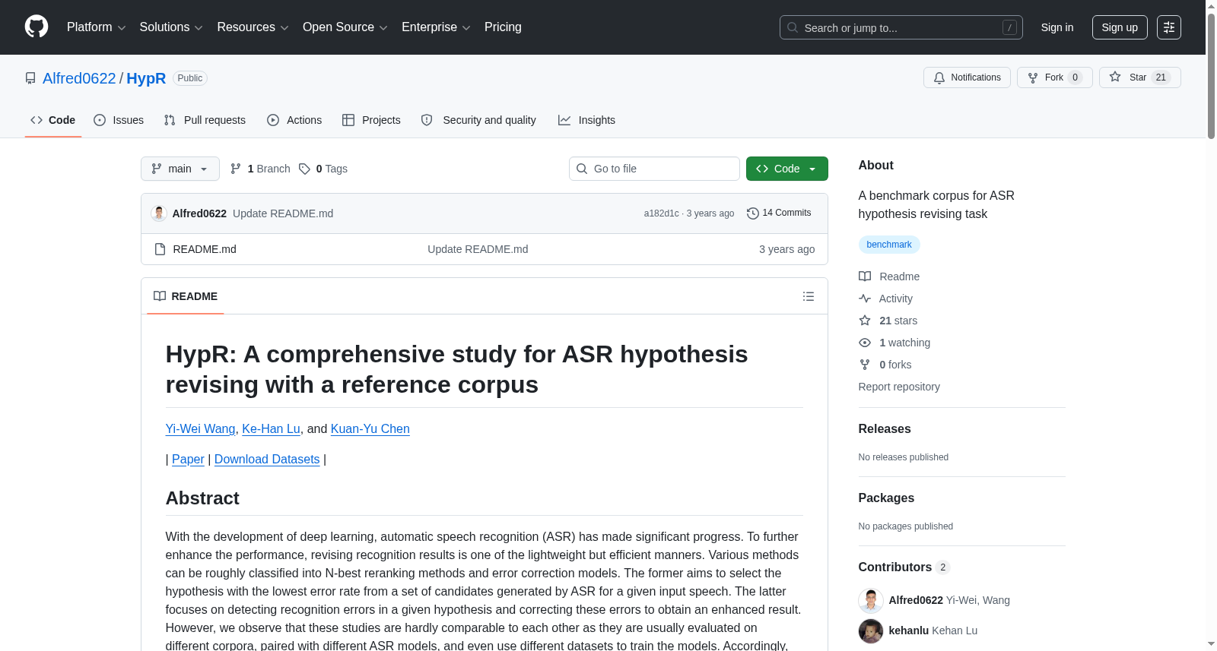View the 1 Branch link

pos(260,169)
